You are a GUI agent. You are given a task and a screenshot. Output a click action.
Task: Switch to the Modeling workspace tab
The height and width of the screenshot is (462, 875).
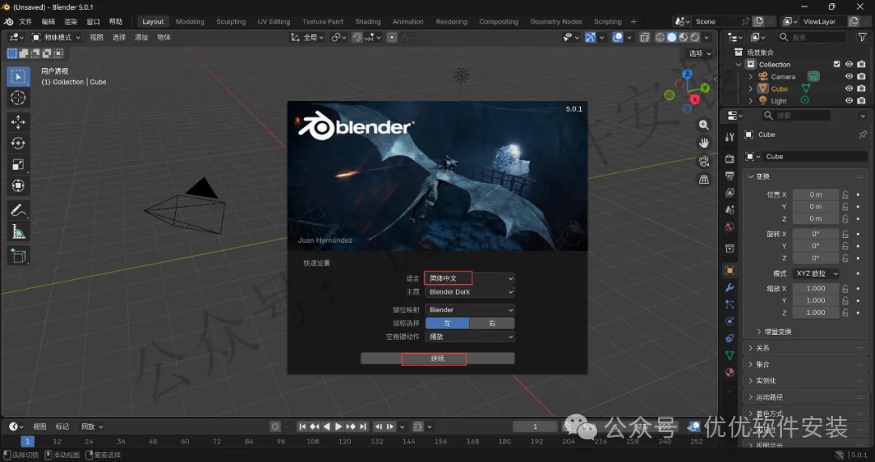(x=190, y=22)
